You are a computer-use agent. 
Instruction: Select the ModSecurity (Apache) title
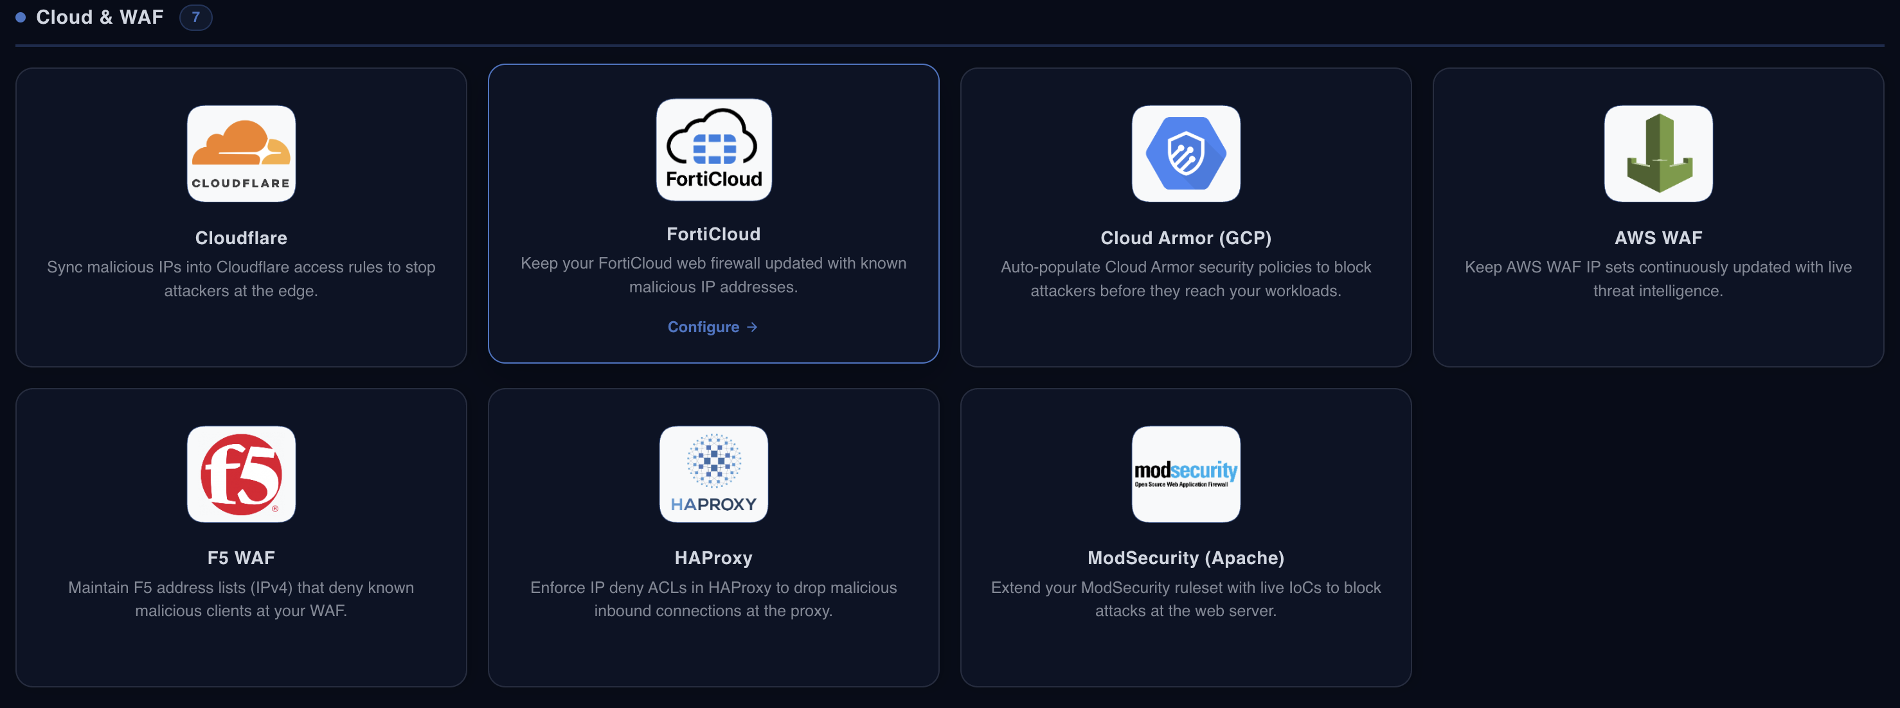[1186, 558]
